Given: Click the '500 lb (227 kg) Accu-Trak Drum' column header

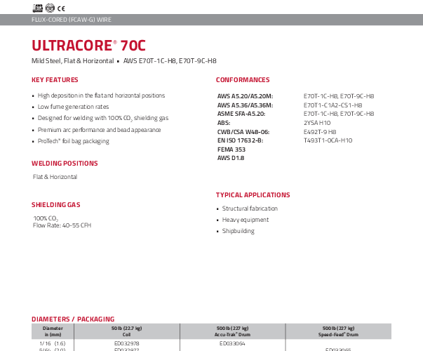Looking at the screenshot, I should click(x=232, y=331).
